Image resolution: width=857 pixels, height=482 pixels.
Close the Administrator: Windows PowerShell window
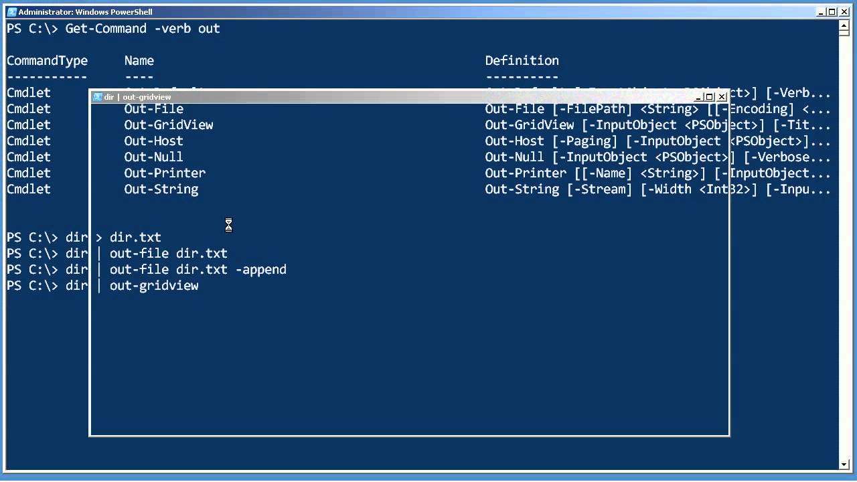pos(844,12)
